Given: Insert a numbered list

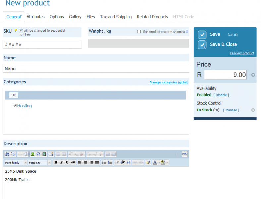Looking at the screenshot, I should pyautogui.click(x=110, y=162).
